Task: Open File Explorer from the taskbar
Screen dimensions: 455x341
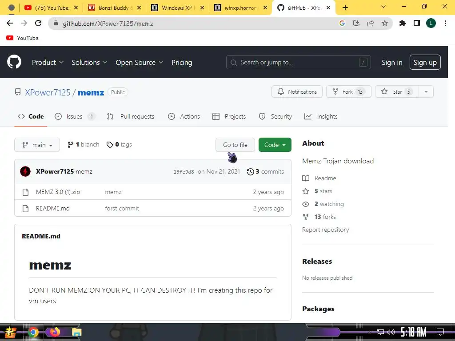Action: pyautogui.click(x=77, y=332)
